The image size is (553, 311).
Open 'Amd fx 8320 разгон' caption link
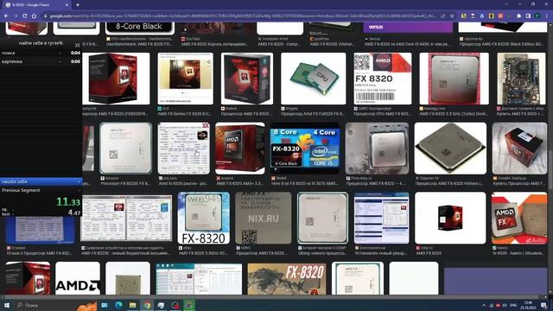click(183, 183)
